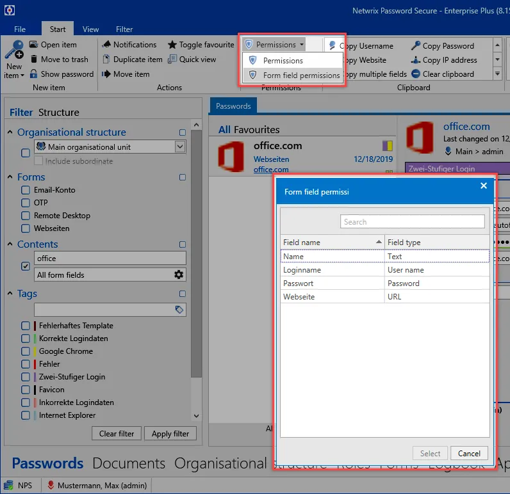Open office.com link in list

pos(271,170)
